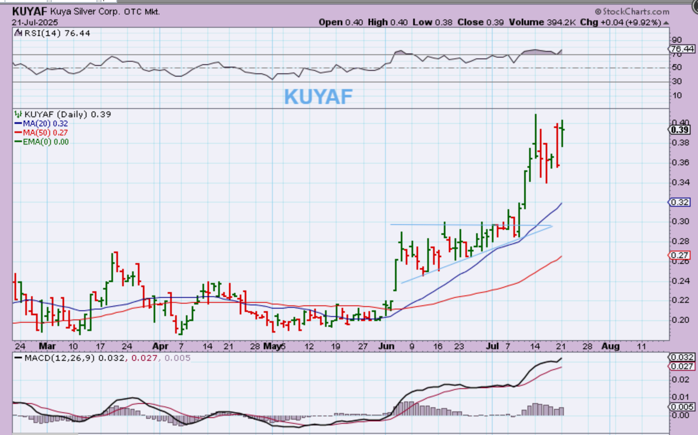Viewport: 698px width, 435px height.
Task: Click the "May" month label on the date axis
Action: (x=272, y=346)
